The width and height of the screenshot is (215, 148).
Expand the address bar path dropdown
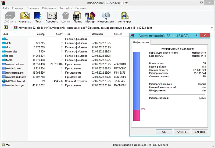coord(212,28)
